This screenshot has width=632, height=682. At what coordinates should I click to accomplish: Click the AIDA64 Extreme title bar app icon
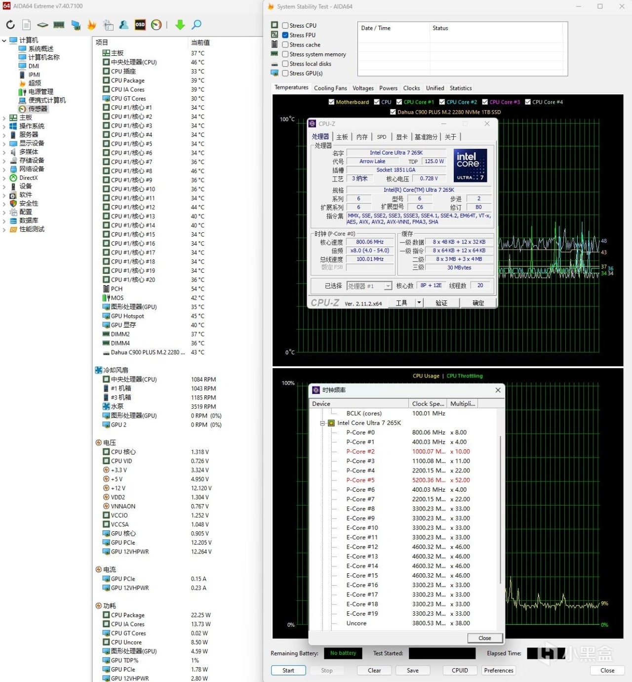click(x=6, y=6)
